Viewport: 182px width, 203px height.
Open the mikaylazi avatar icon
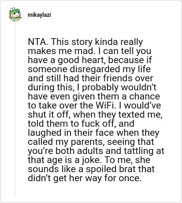tap(15, 15)
